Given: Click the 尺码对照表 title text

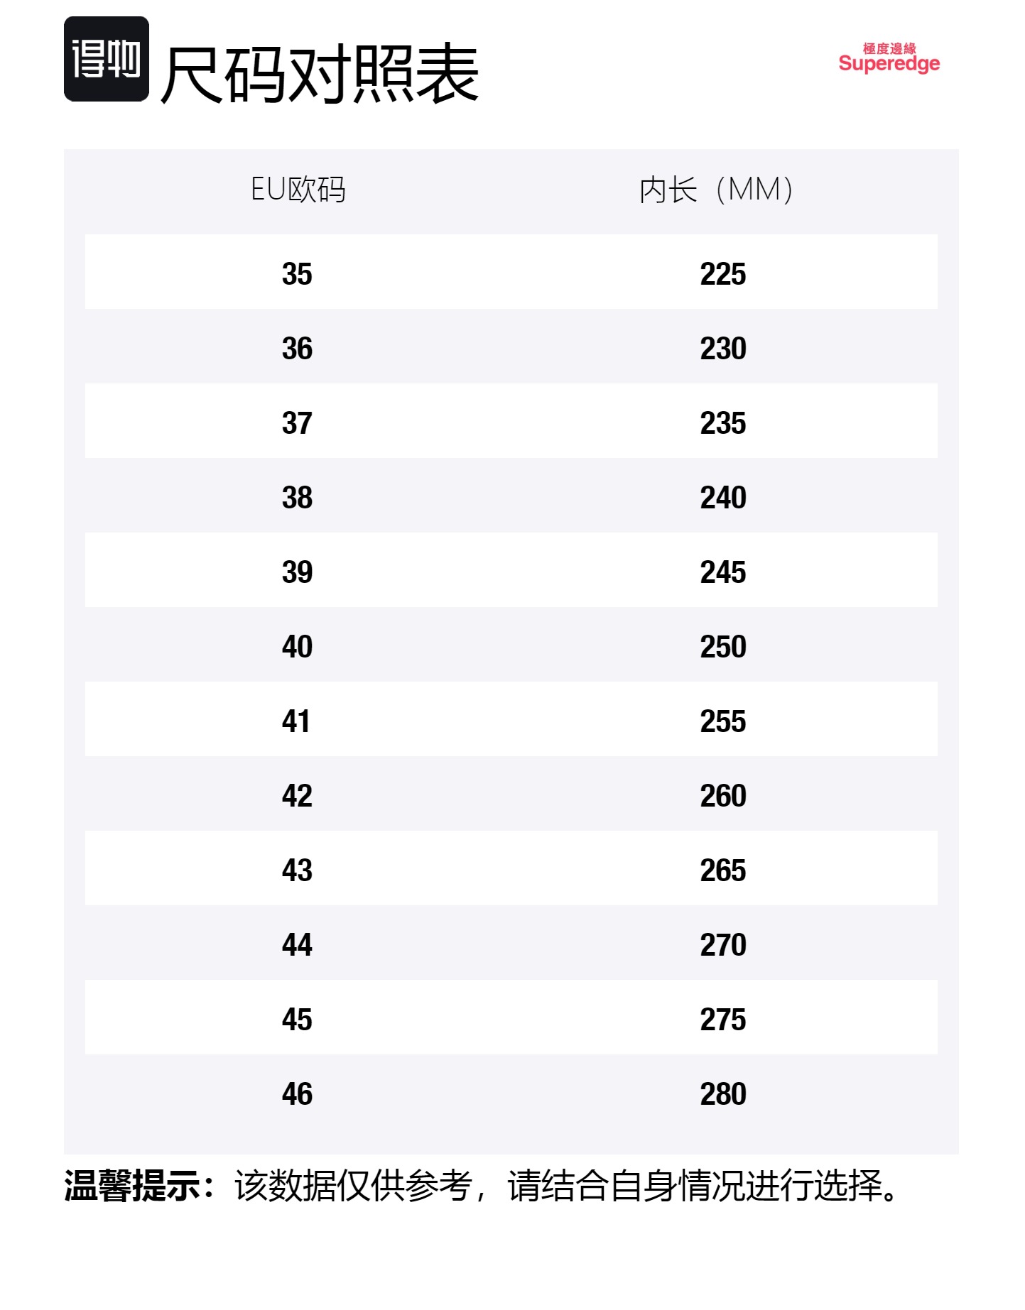Looking at the screenshot, I should point(320,74).
